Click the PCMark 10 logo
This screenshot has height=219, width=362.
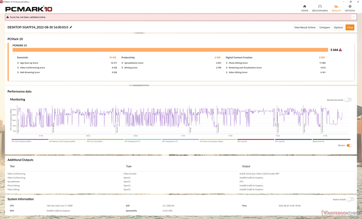29,9
